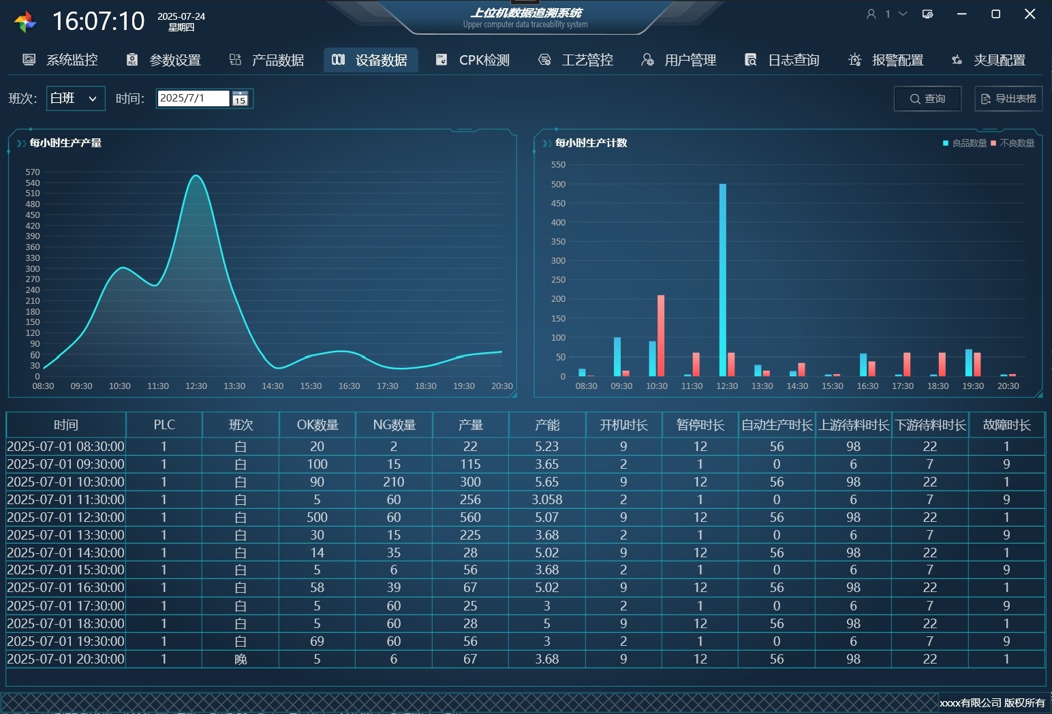Open the calendar date picker icon
This screenshot has width=1052, height=714.
tap(240, 99)
